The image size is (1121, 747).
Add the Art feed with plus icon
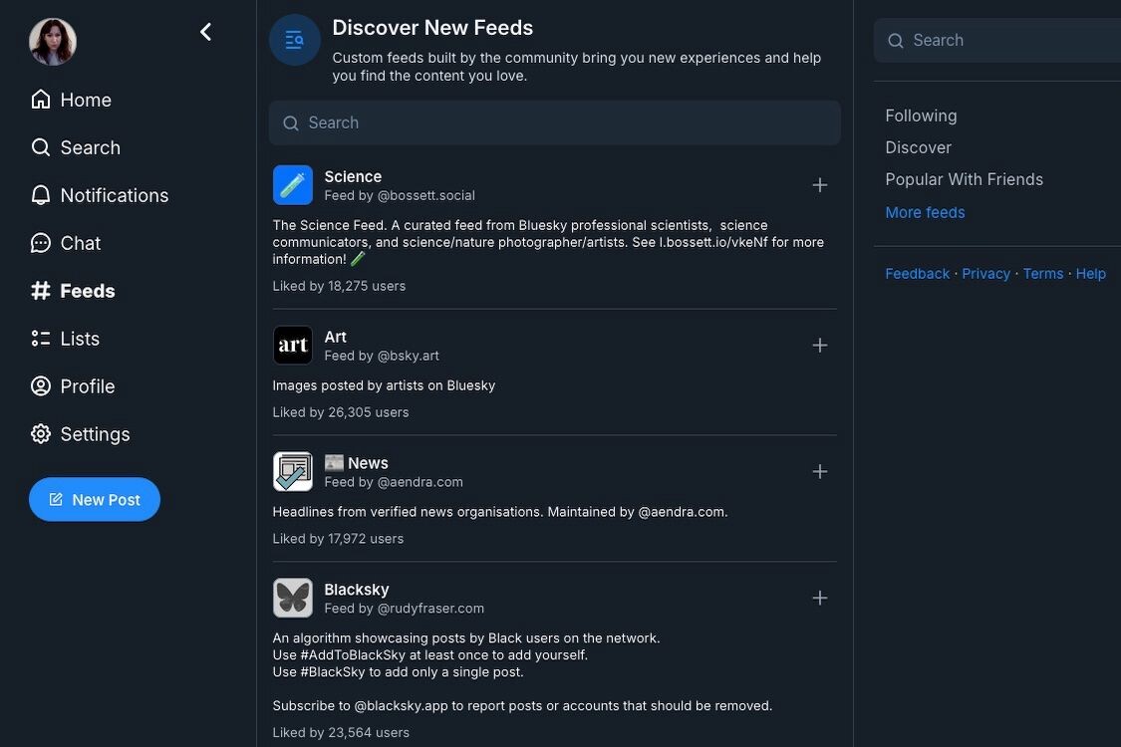819,346
